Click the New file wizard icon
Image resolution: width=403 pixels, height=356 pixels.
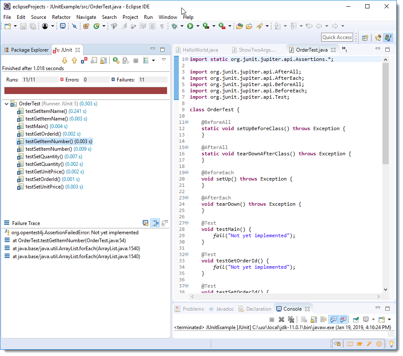coord(8,26)
